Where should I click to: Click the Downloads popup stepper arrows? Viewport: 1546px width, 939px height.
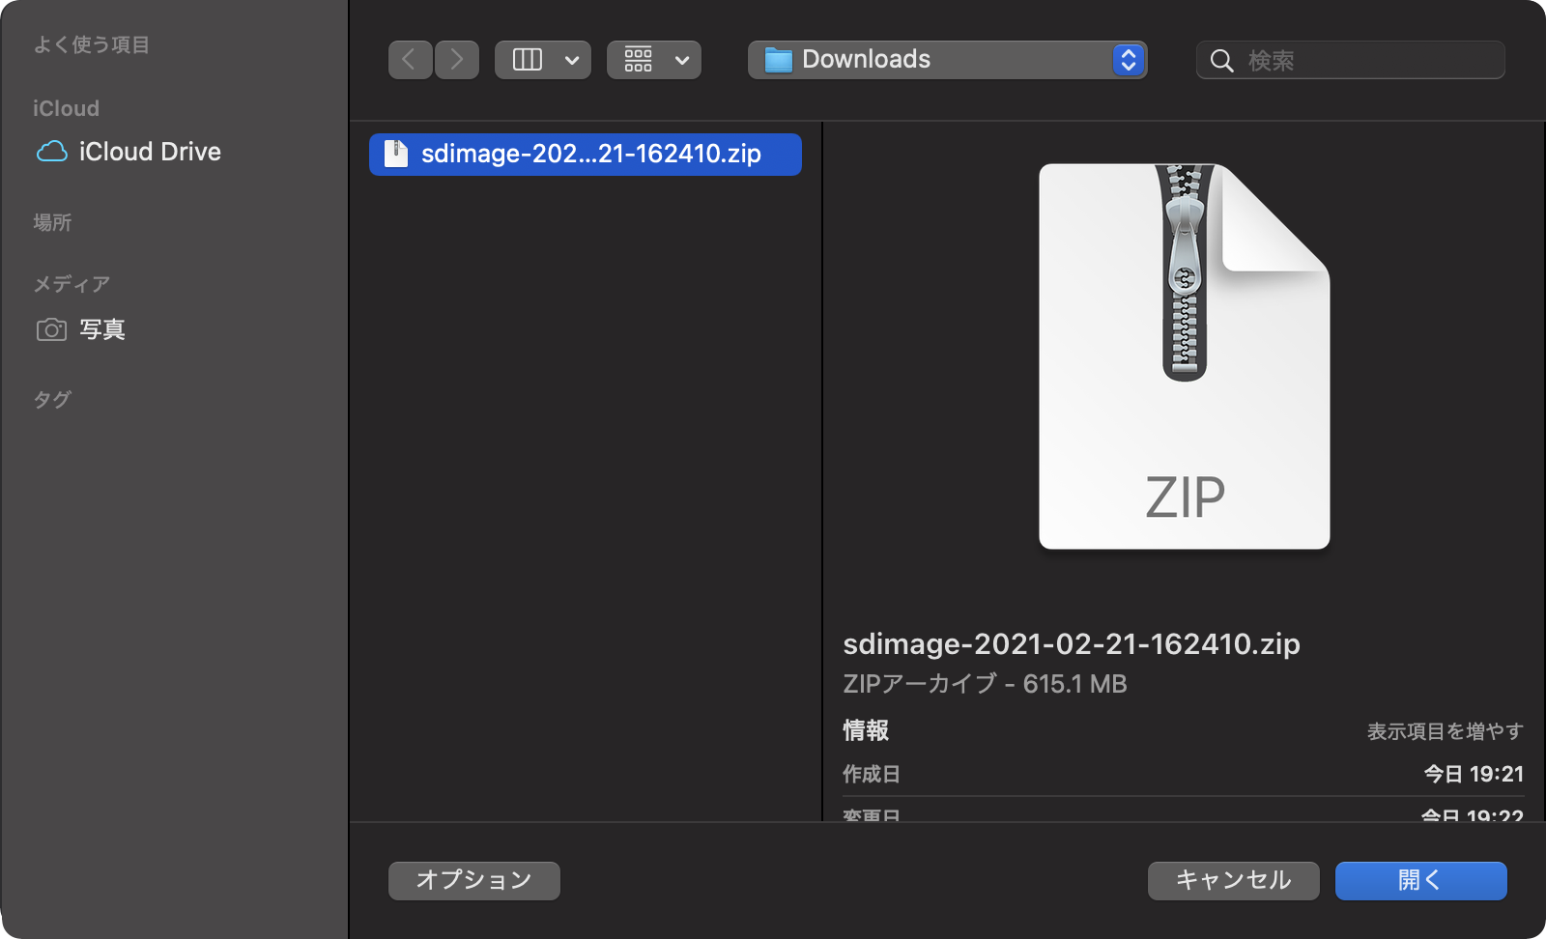click(x=1128, y=60)
